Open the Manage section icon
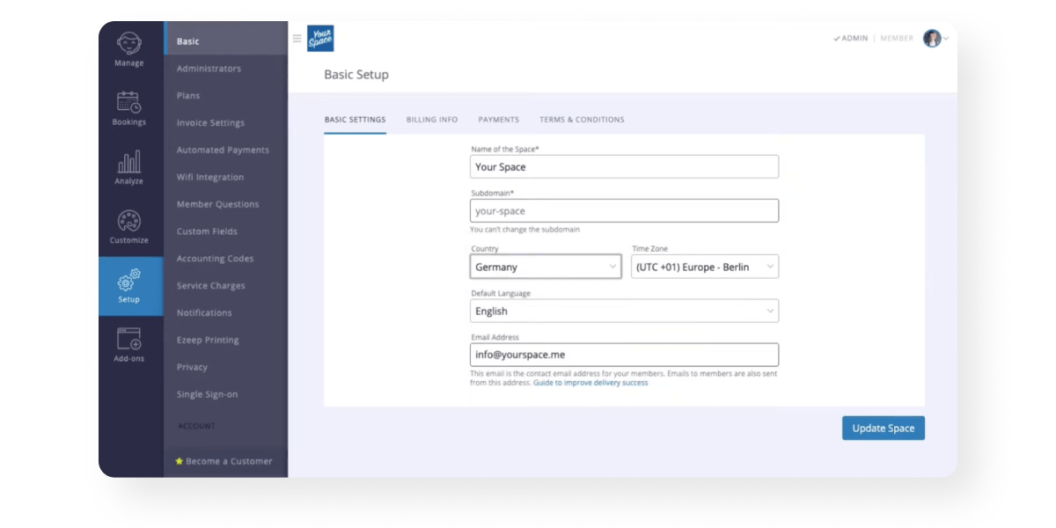 [129, 43]
